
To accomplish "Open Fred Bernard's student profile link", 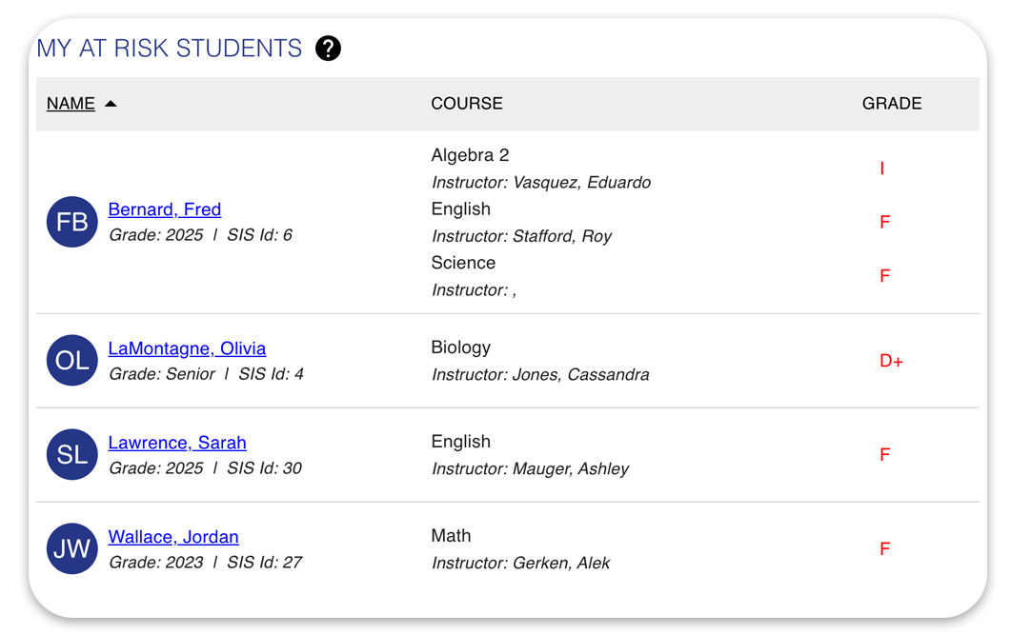I will (164, 209).
